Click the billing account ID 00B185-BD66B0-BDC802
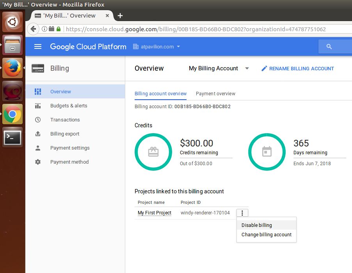 pyautogui.click(x=203, y=107)
